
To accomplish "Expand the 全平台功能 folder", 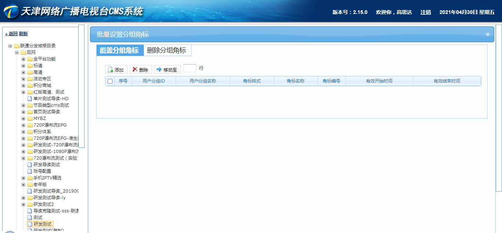I will coord(24,59).
